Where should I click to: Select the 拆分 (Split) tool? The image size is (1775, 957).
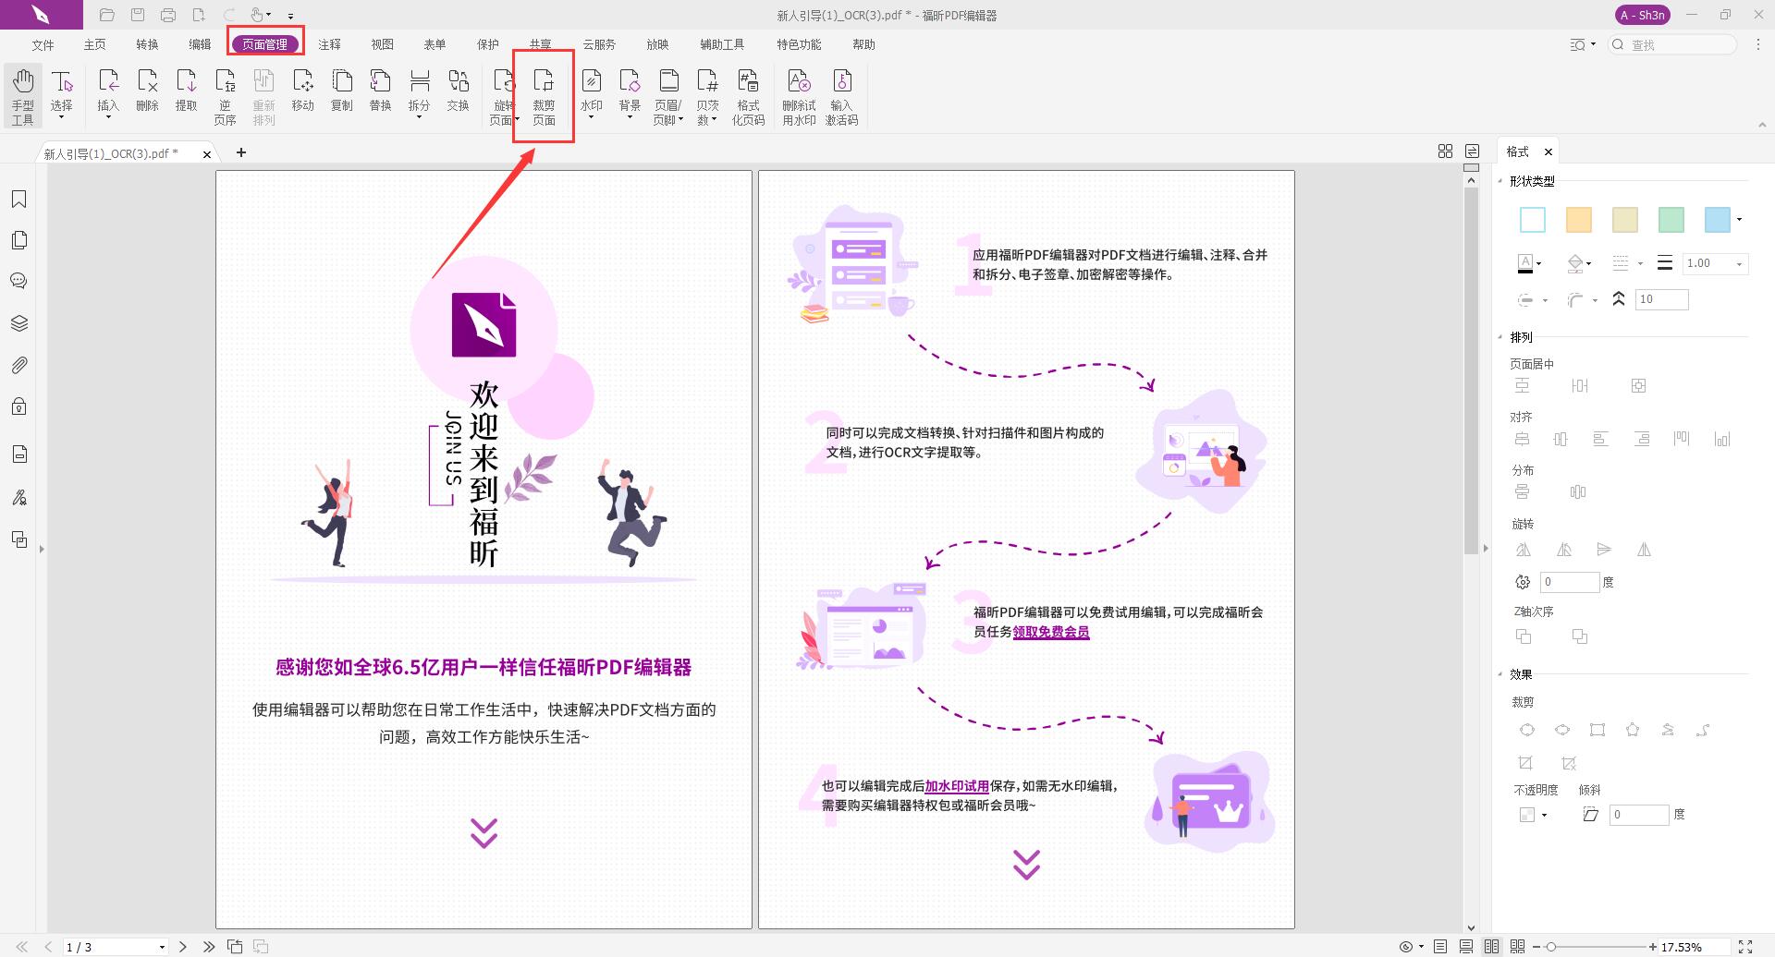pyautogui.click(x=418, y=92)
